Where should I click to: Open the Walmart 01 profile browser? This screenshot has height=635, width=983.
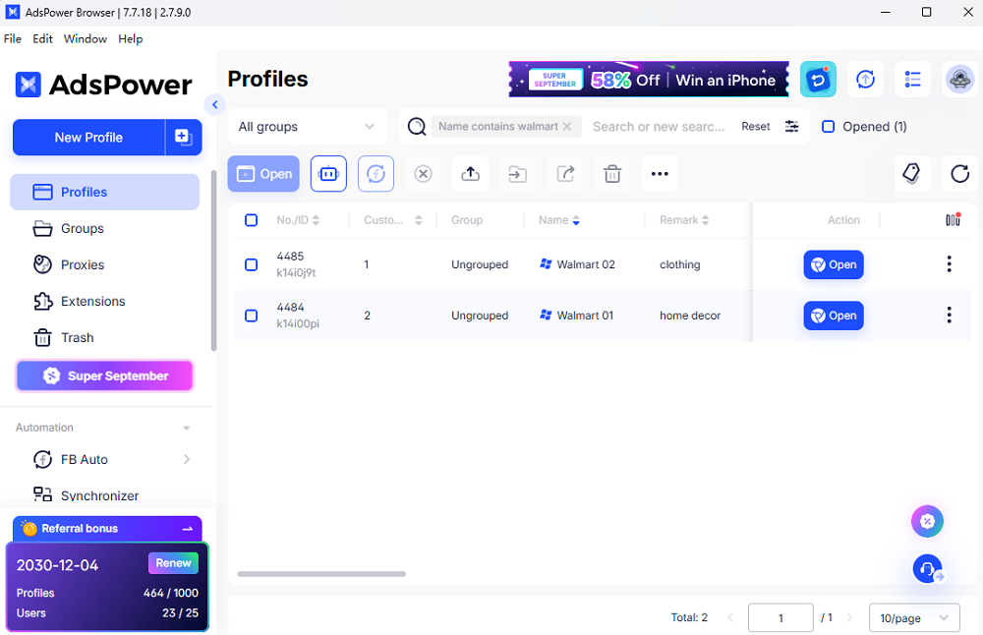834,316
